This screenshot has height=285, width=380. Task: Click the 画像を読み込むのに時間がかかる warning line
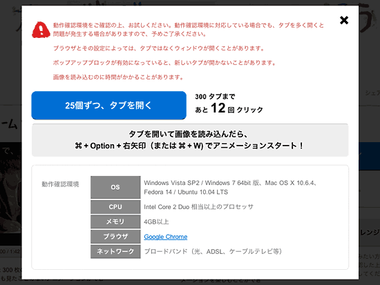[118, 77]
